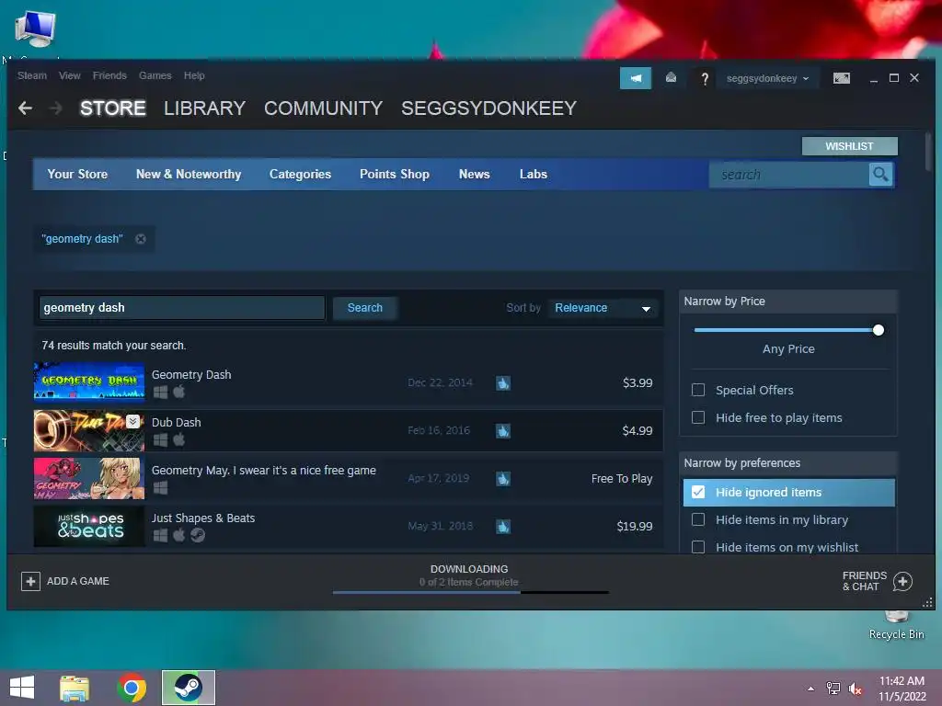Open the DOWNLOADING status
This screenshot has width=942, height=706.
[469, 569]
